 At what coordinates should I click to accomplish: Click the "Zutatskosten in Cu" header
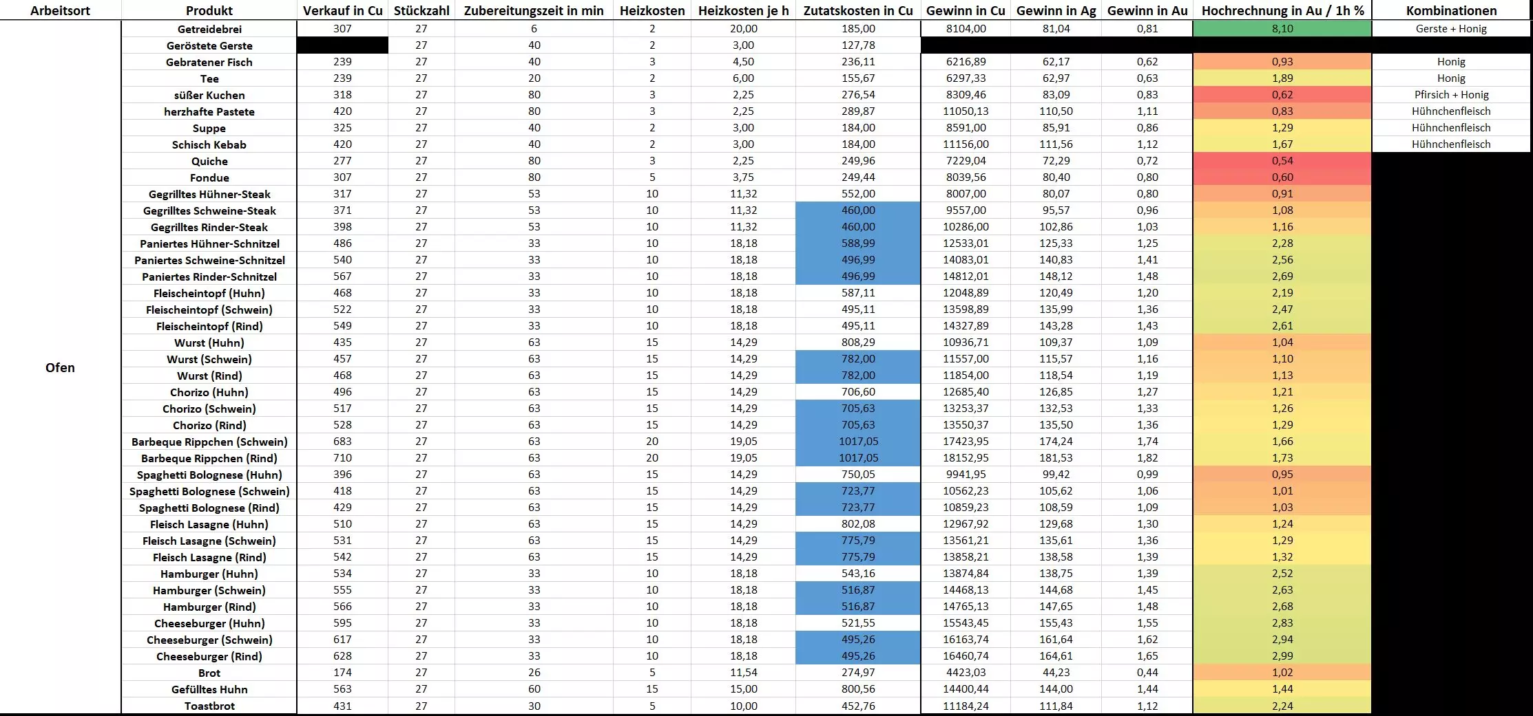pyautogui.click(x=858, y=10)
